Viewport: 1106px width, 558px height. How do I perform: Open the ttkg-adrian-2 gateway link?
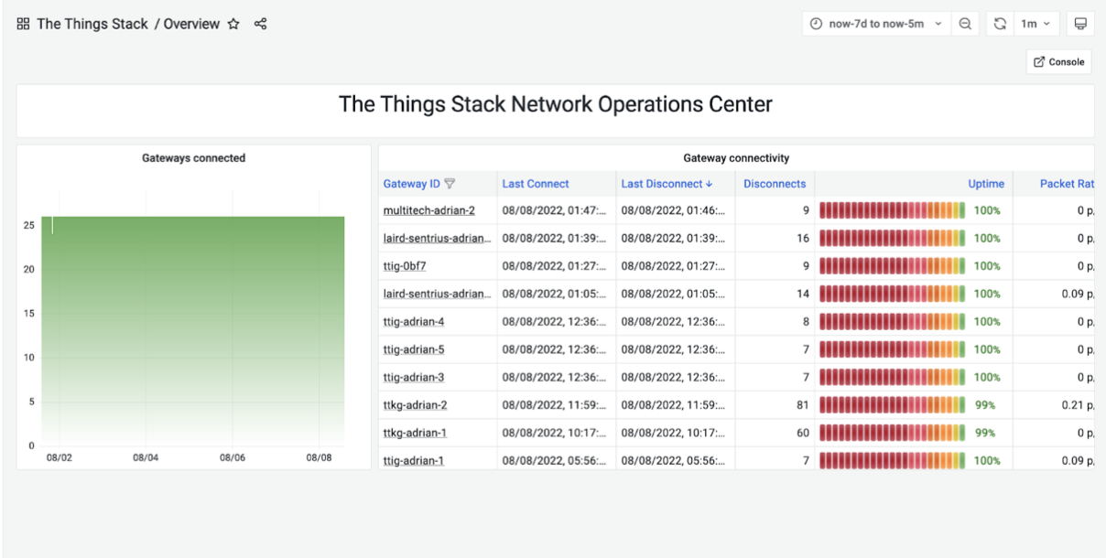tap(415, 405)
